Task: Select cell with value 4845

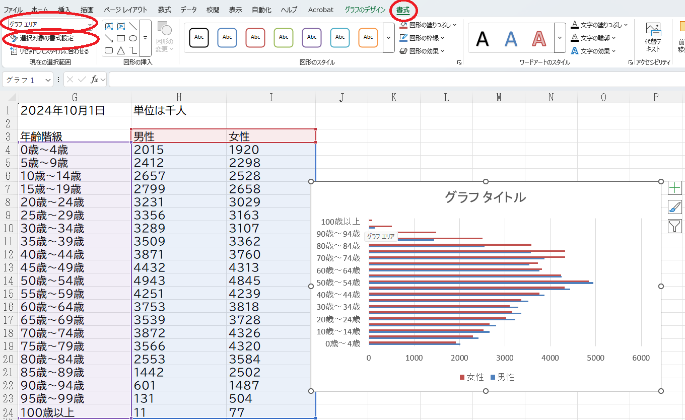Action: [271, 281]
